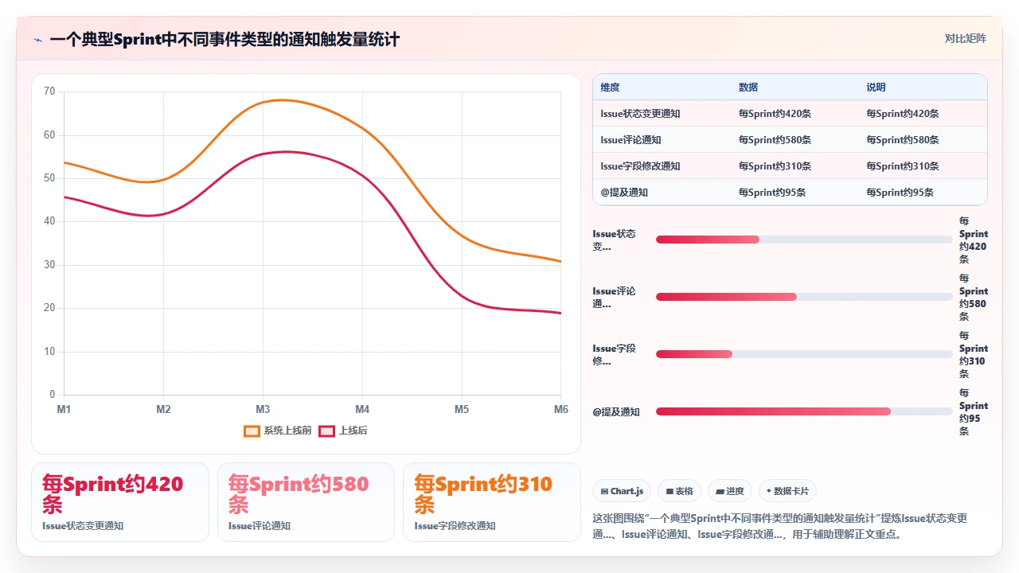Click the 数据 column header
Image resolution: width=1019 pixels, height=573 pixels.
click(748, 88)
